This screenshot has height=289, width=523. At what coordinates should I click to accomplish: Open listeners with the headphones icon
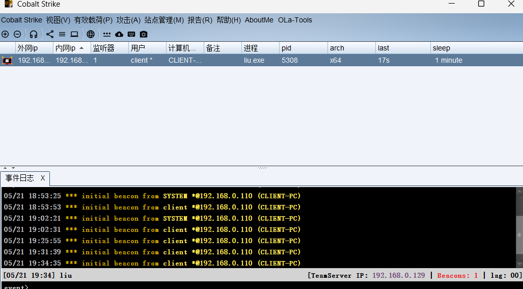coord(33,34)
